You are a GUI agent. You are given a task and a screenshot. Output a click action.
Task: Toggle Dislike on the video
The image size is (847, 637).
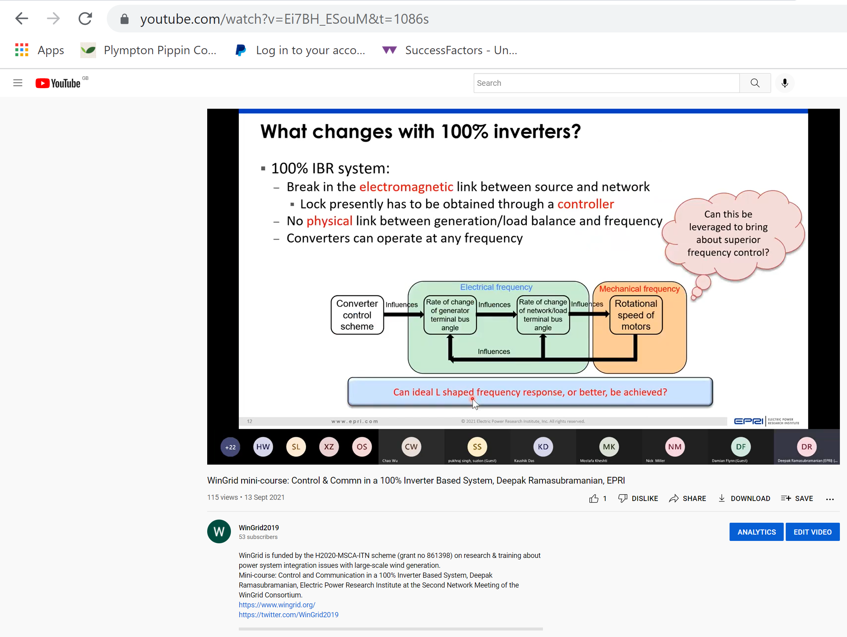pyautogui.click(x=638, y=499)
